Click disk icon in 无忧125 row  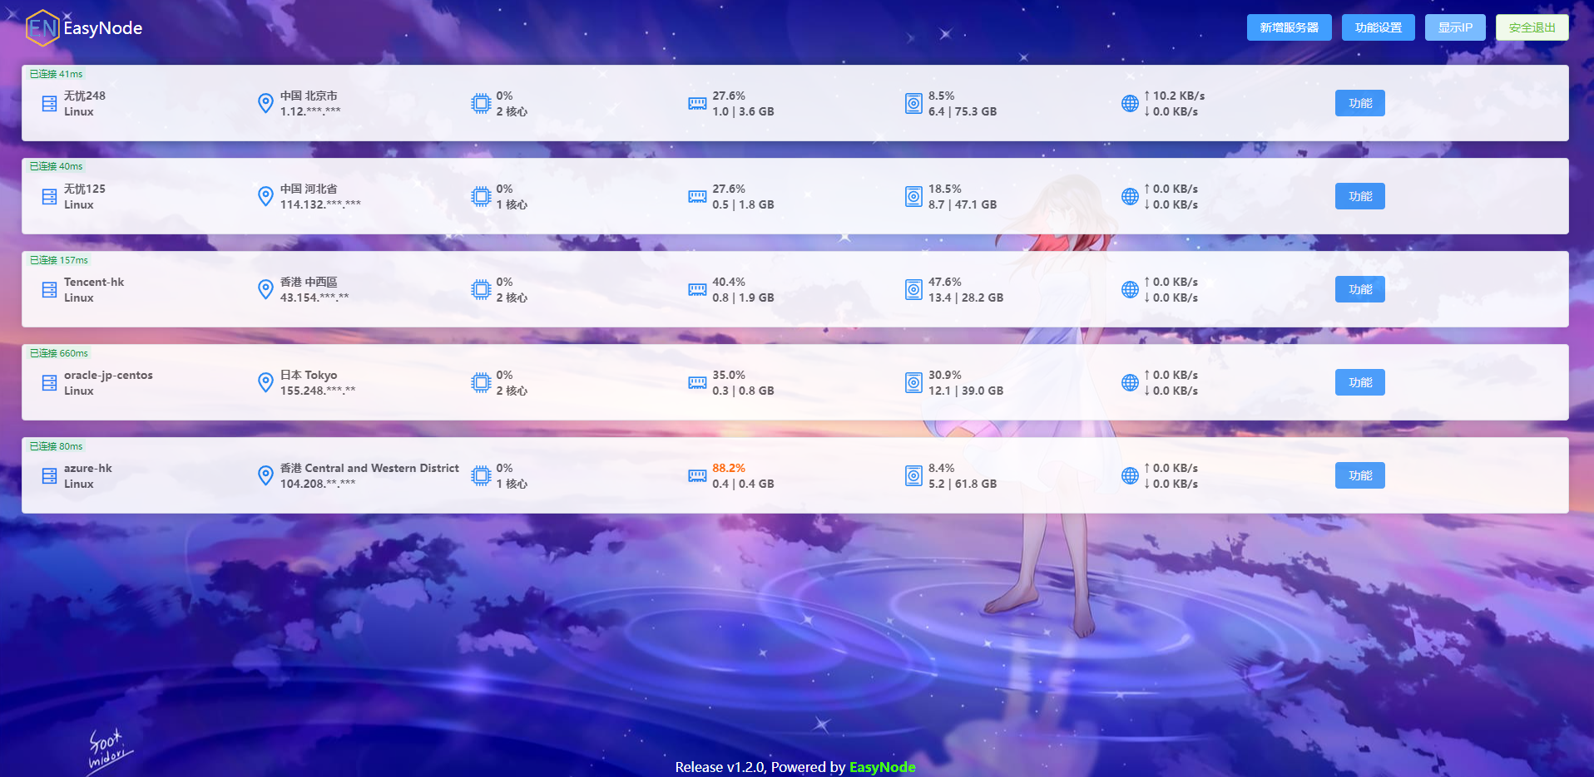[x=913, y=197]
